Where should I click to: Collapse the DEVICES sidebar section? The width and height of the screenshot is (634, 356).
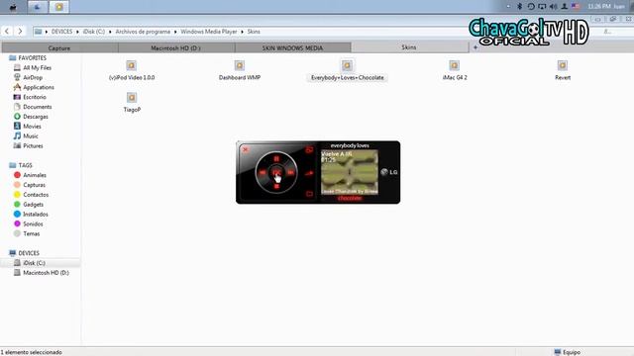(24, 253)
